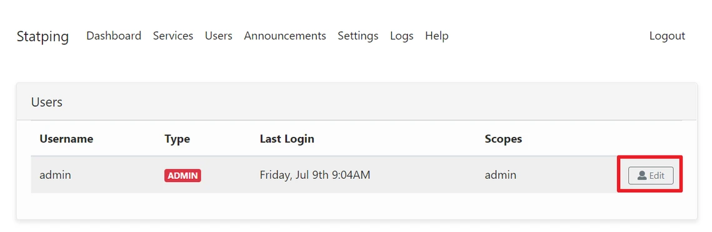Click the Users panel heading

pyautogui.click(x=47, y=102)
